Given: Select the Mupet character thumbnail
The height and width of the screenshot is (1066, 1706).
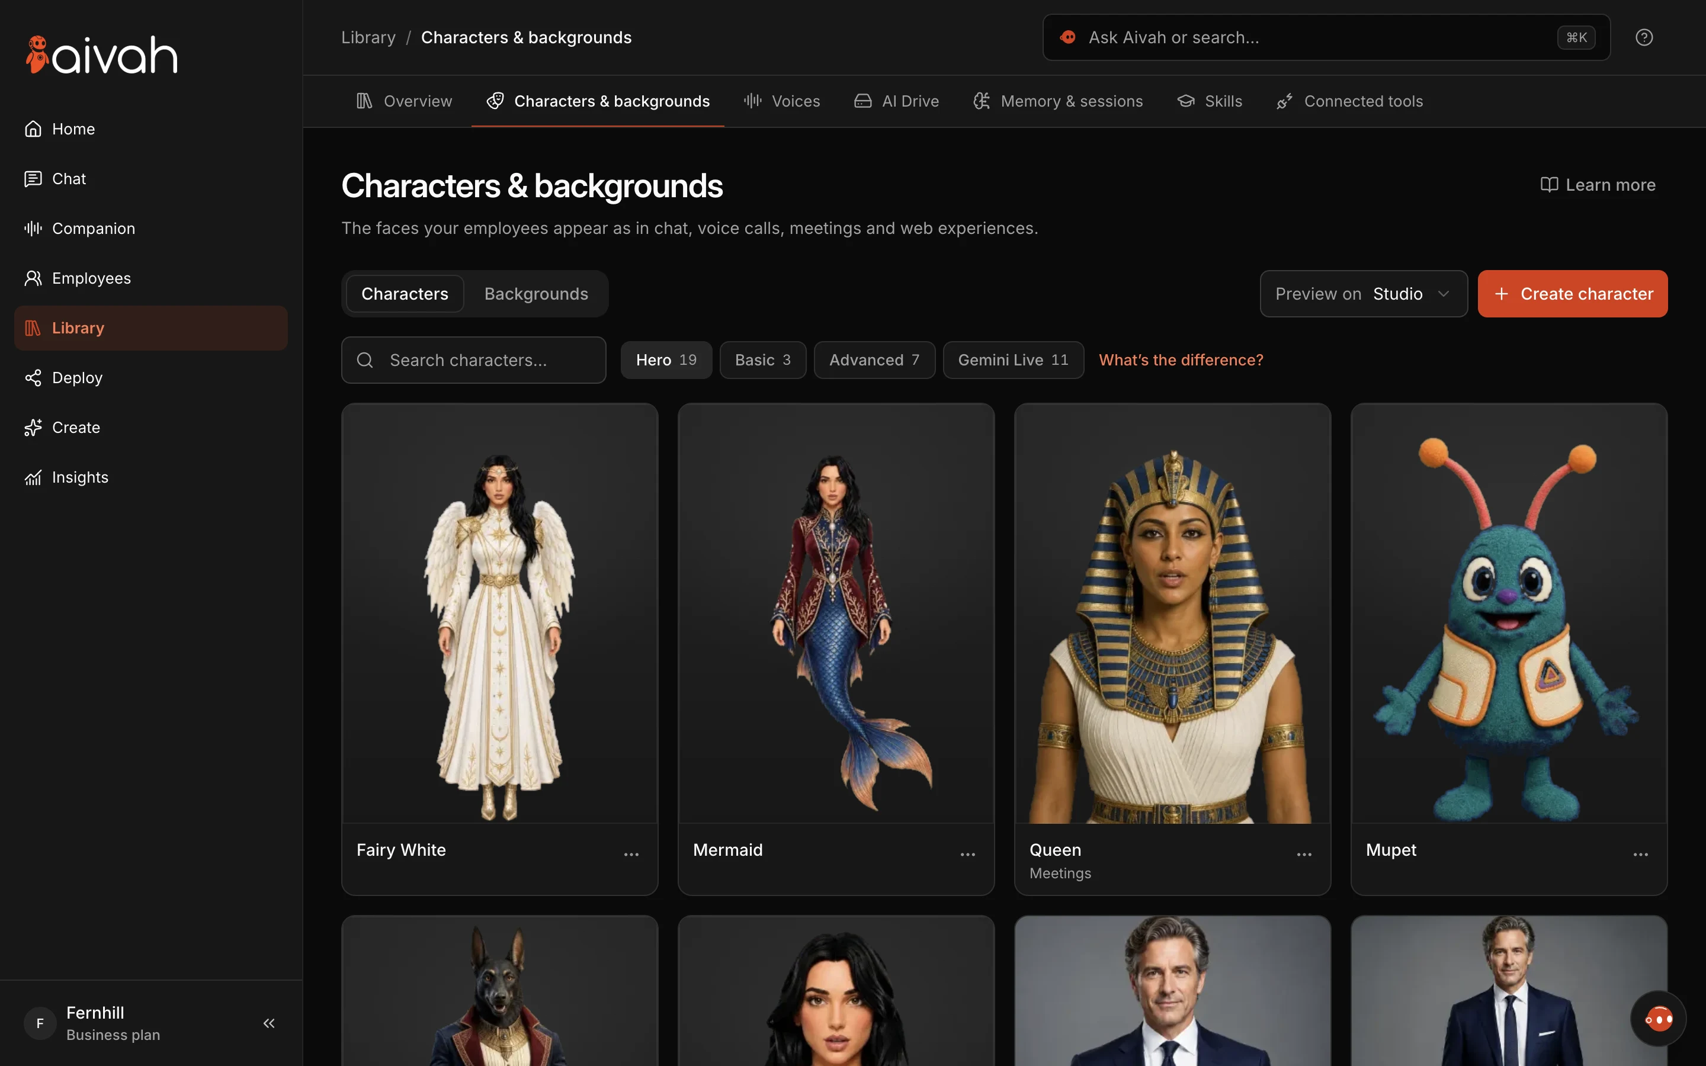Looking at the screenshot, I should click(1509, 614).
